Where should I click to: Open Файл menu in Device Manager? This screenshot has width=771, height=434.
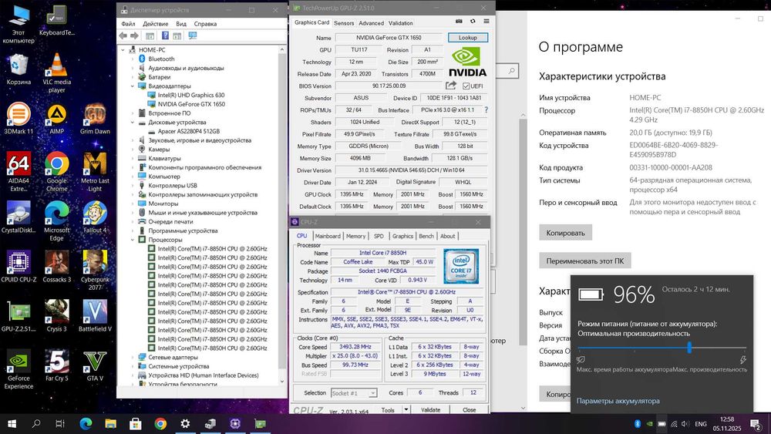pyautogui.click(x=128, y=24)
